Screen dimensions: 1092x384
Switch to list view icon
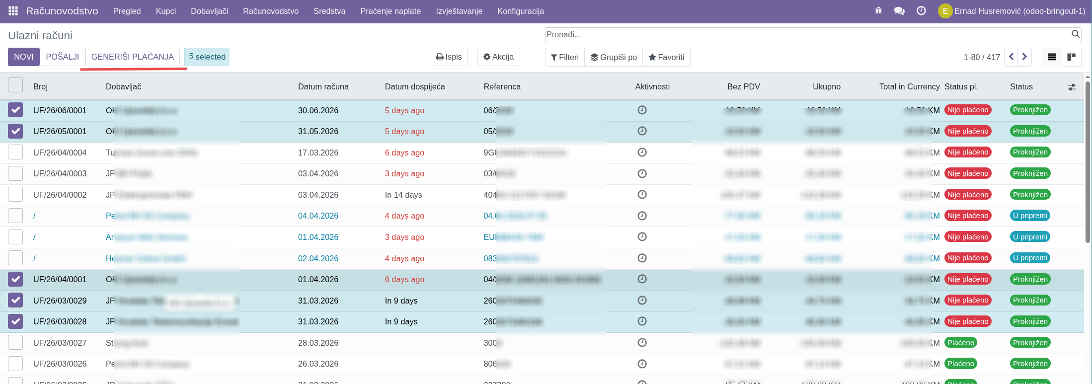click(1052, 57)
